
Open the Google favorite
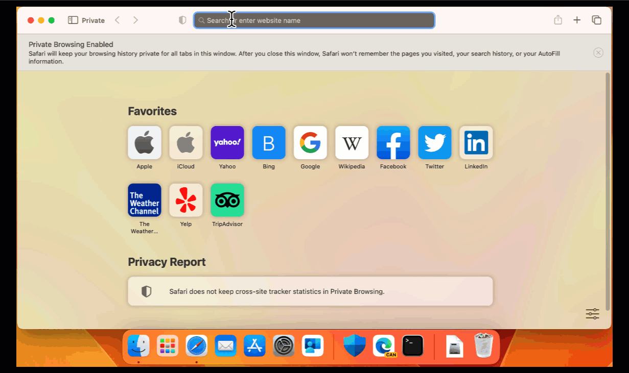(310, 142)
